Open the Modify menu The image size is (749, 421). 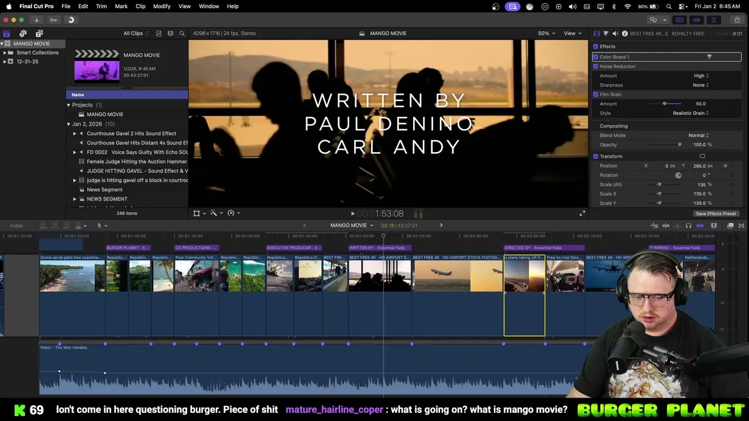point(162,6)
